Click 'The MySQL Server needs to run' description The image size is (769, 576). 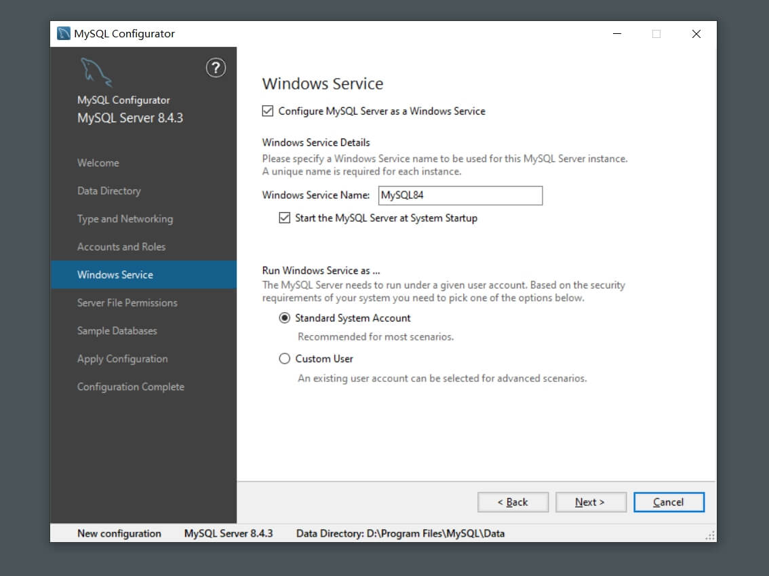[443, 291]
